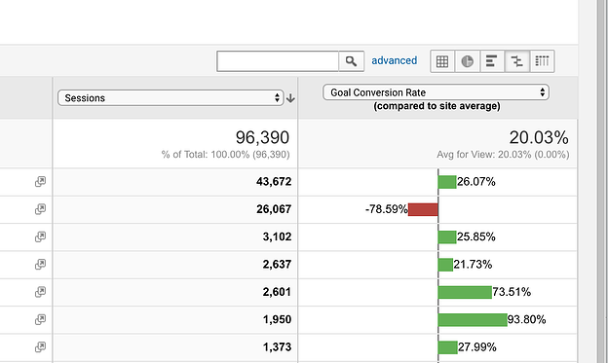Click the 21.73% comparison value
This screenshot has height=363, width=608.
coord(473,264)
